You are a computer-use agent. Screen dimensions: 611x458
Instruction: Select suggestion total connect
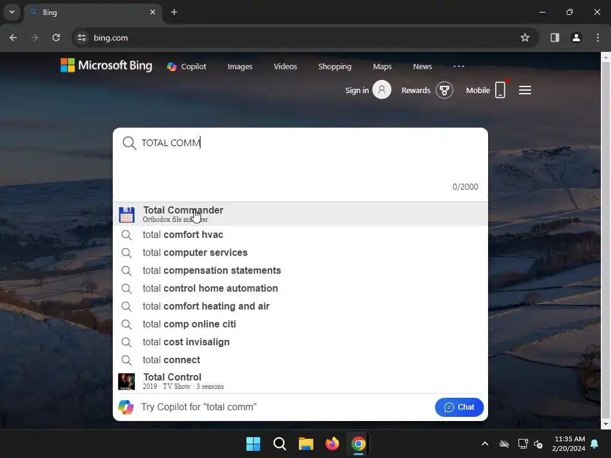[x=300, y=360]
